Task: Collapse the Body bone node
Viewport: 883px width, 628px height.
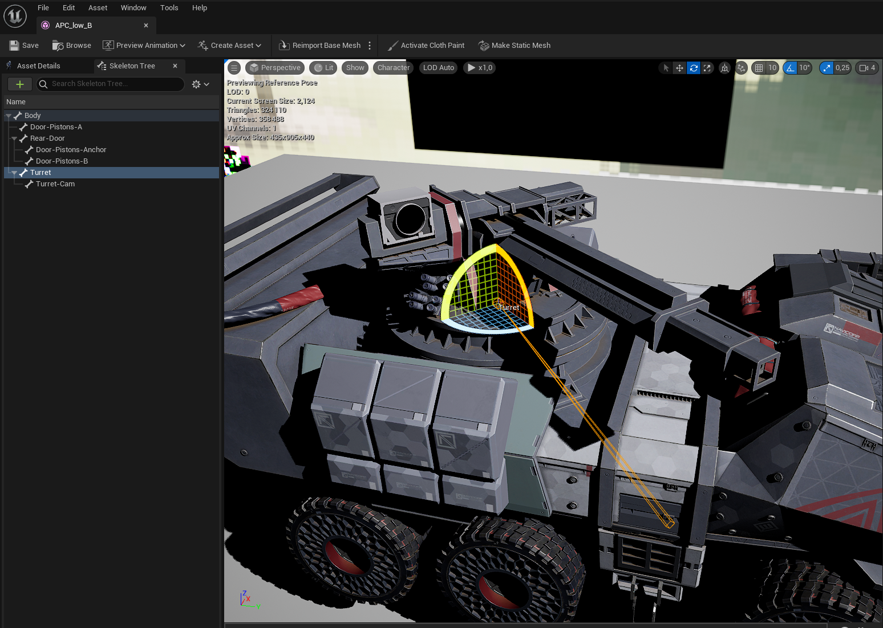Action: (9, 116)
